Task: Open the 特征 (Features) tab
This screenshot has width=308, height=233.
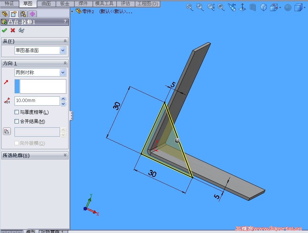Action: [10, 4]
